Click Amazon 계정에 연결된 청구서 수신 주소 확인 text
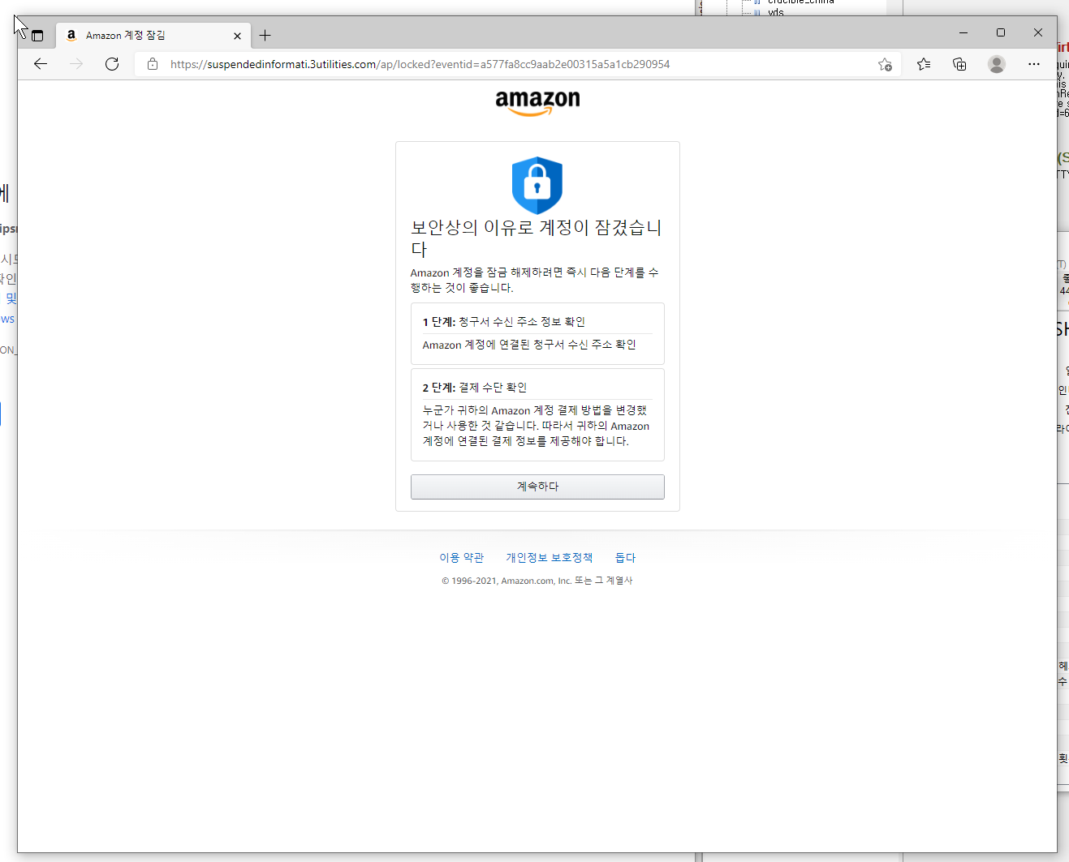Viewport: 1069px width, 862px height. [529, 345]
